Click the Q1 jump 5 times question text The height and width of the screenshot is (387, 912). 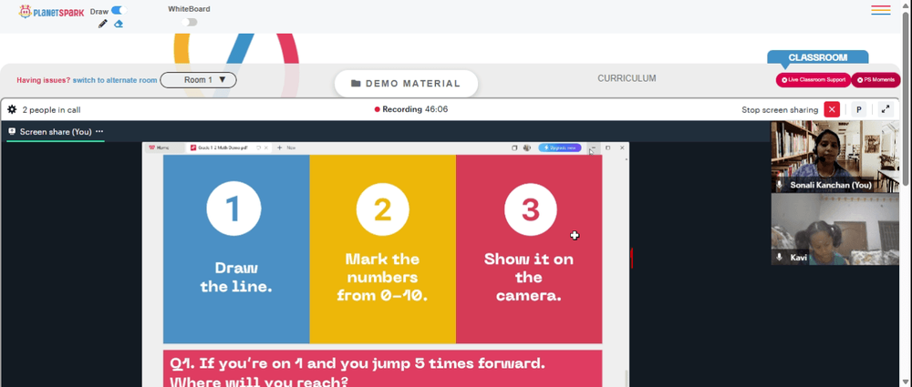coord(358,372)
